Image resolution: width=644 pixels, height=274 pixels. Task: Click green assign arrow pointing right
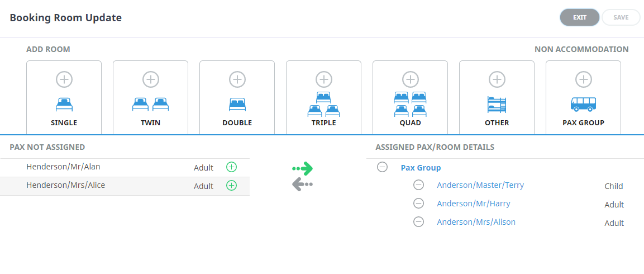[303, 168]
